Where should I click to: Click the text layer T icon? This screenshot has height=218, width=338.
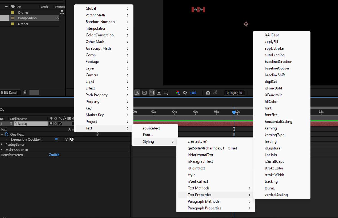click(11, 123)
